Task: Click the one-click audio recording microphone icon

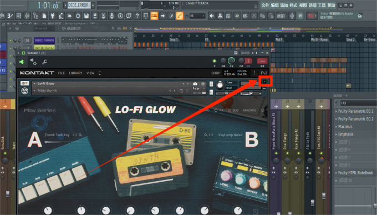Action: coord(112,16)
